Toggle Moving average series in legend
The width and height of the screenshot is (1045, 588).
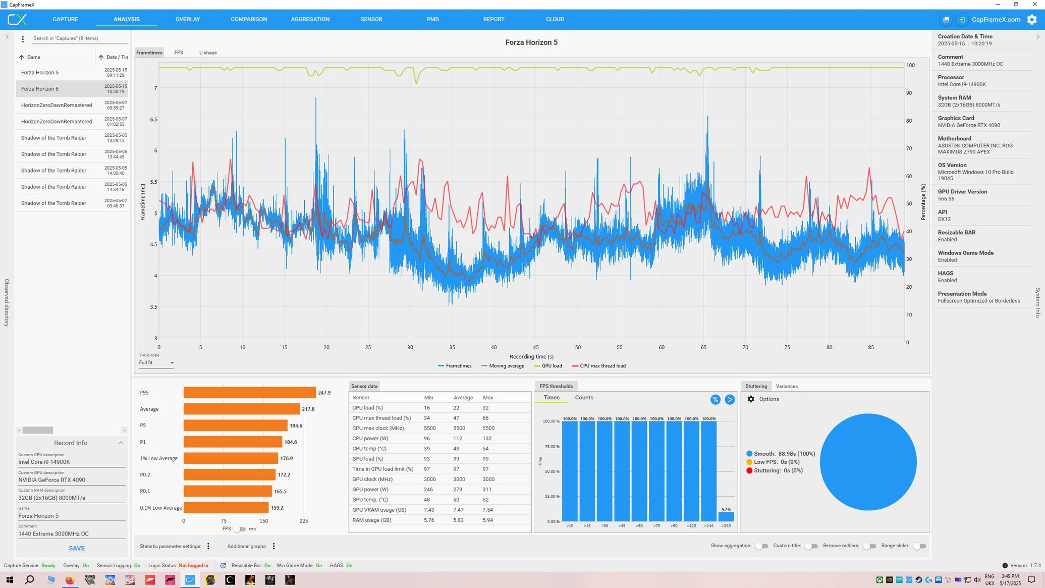(x=503, y=366)
